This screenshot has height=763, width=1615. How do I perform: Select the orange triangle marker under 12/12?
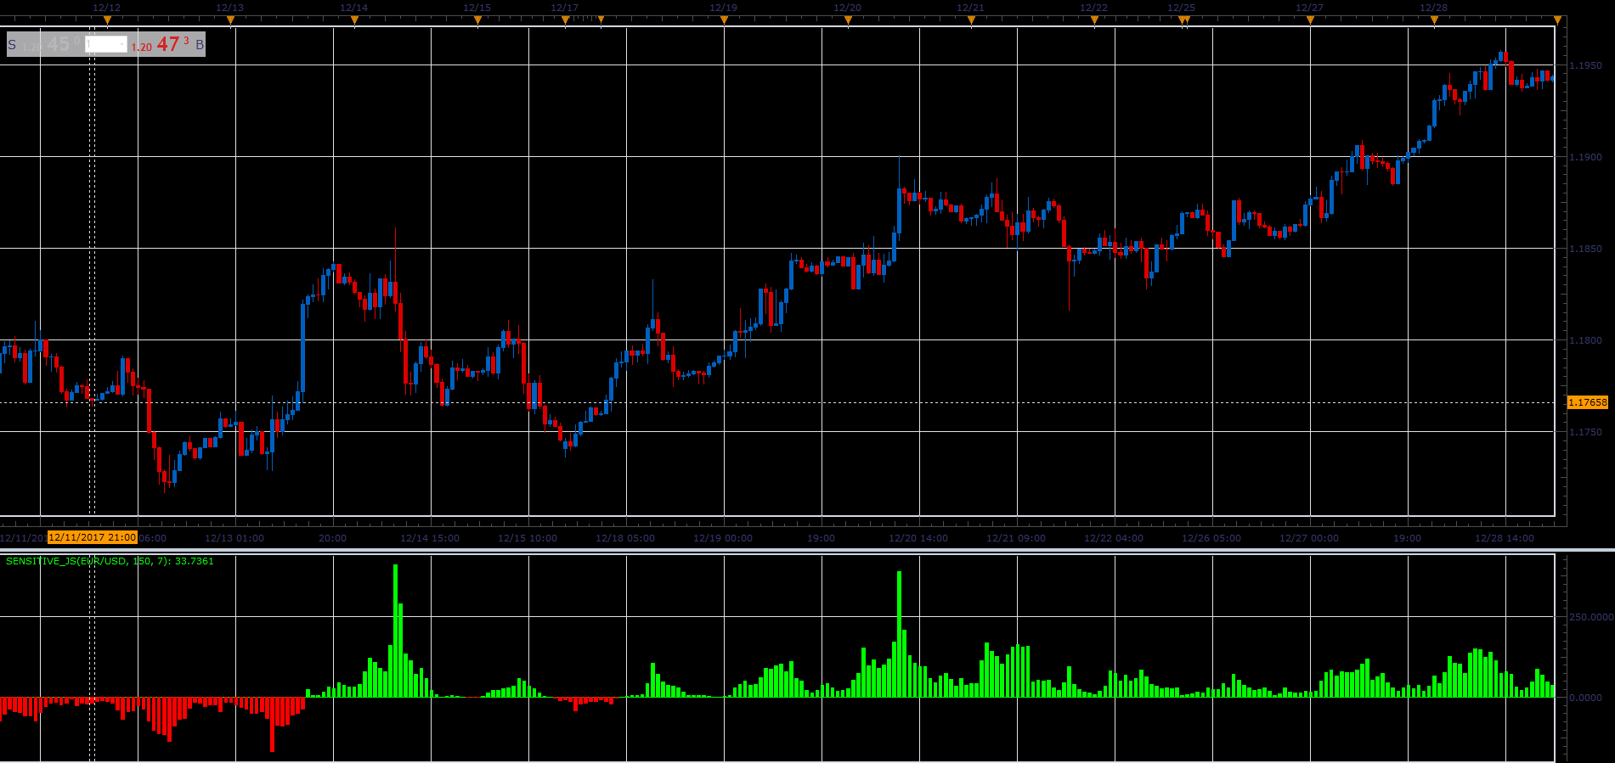[x=107, y=20]
